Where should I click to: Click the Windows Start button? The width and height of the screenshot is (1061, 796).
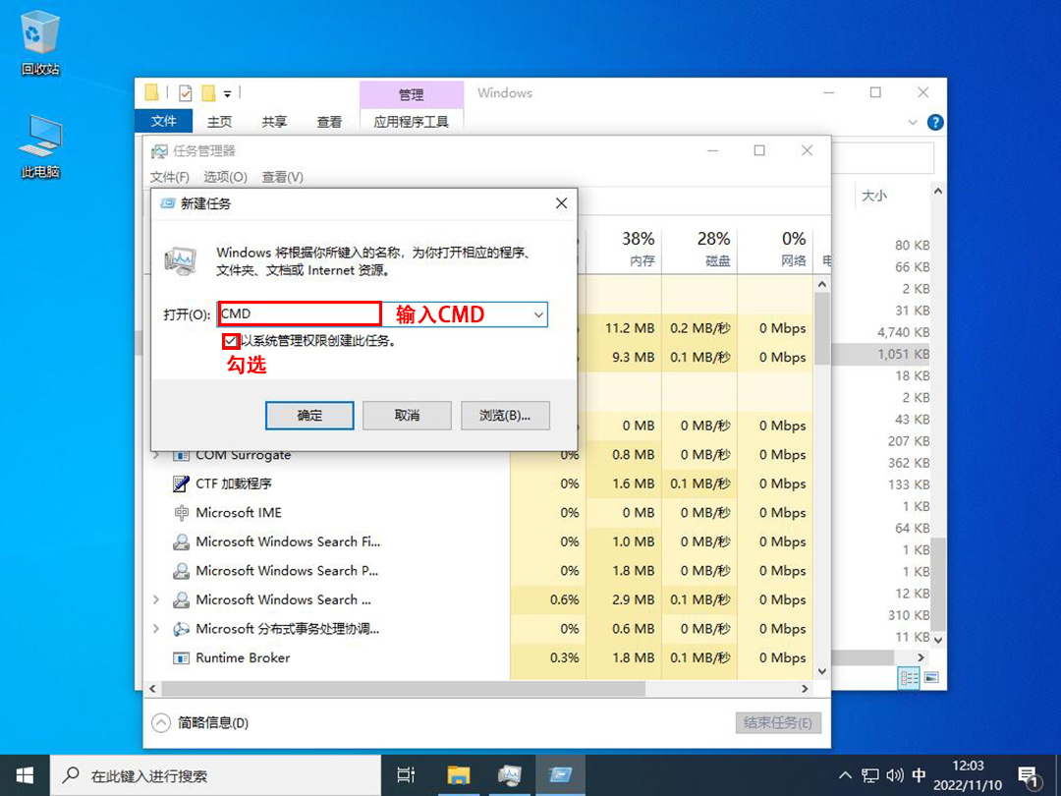click(25, 775)
